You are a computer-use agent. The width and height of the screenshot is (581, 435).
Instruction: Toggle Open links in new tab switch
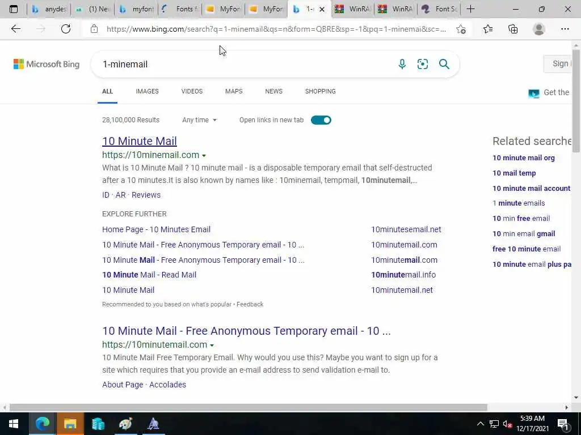point(321,120)
